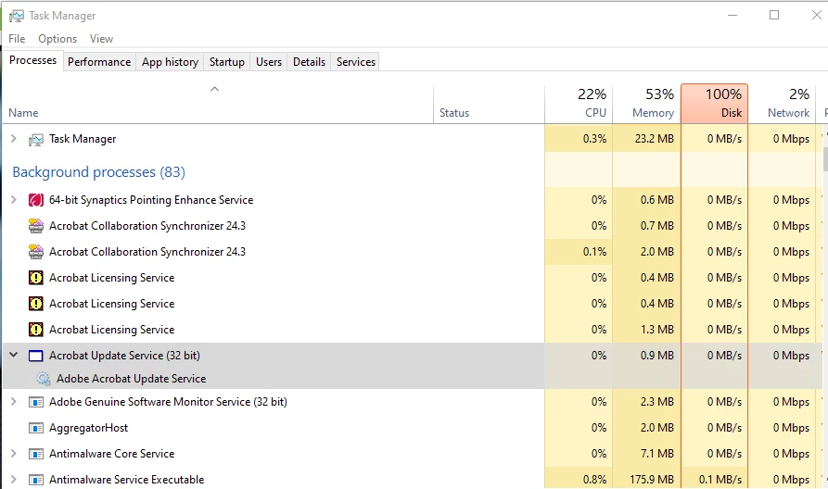
Task: Click the Adobe Acrobat Update Service gear icon
Action: (44, 379)
